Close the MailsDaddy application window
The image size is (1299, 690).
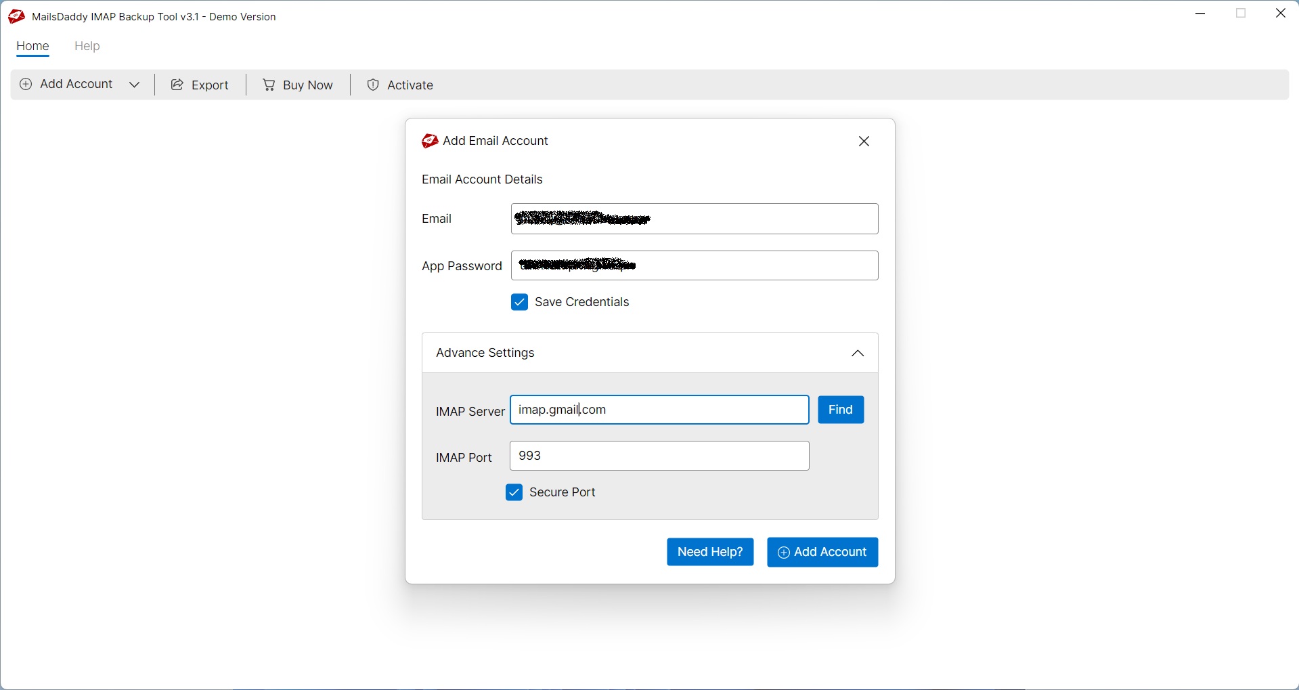(1281, 14)
